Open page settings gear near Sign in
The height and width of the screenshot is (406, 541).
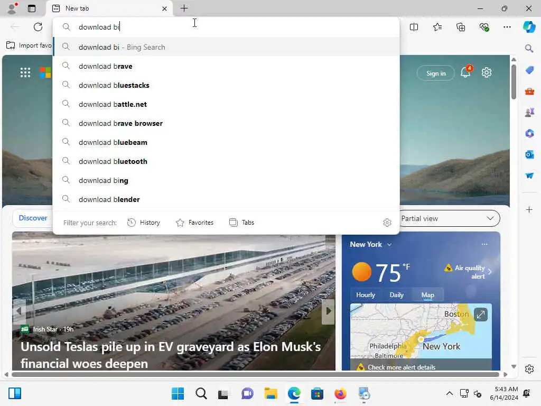(487, 72)
